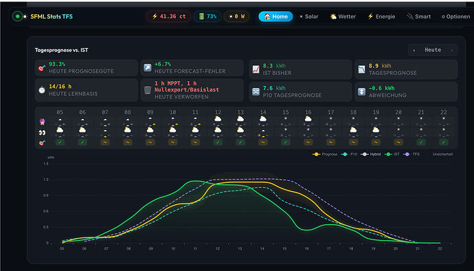Click the green check badge under hour 06

[x=82, y=142]
